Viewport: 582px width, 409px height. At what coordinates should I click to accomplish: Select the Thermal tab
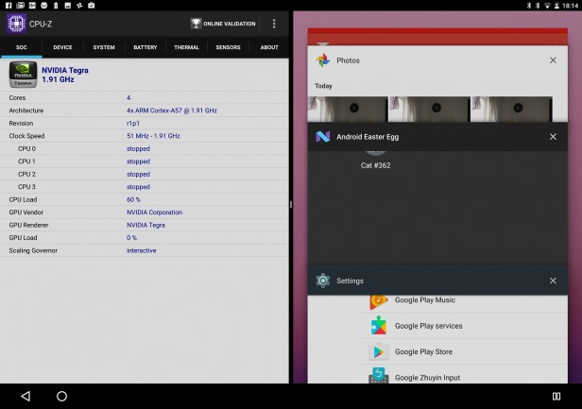[186, 47]
